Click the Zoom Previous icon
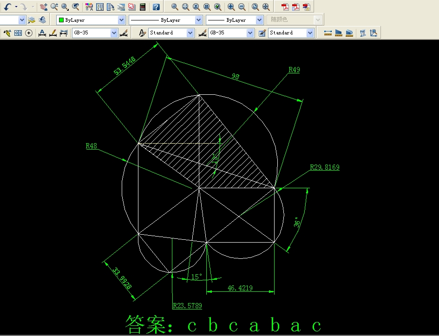Image resolution: width=439 pixels, height=336 pixels. [x=75, y=7]
